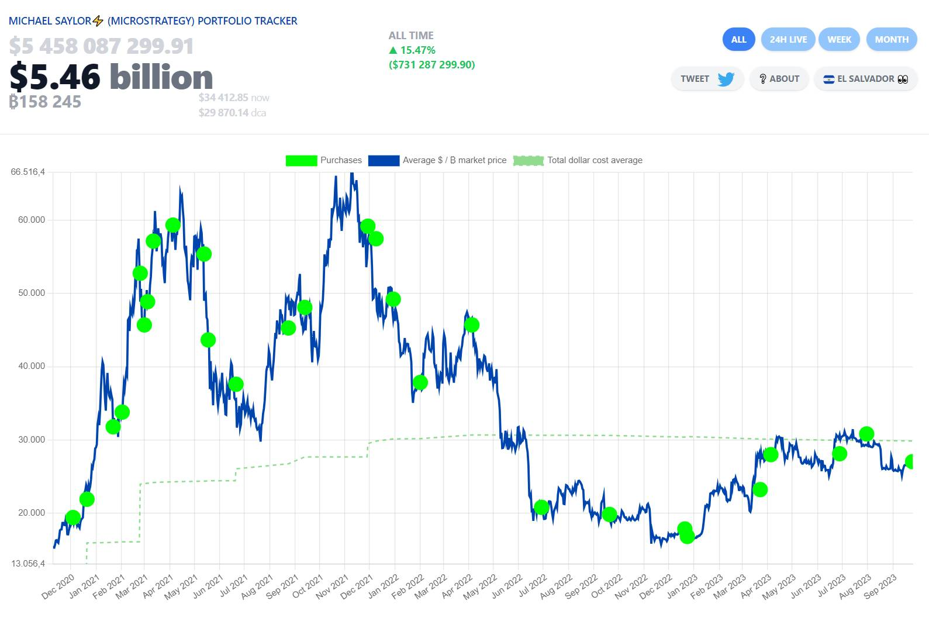Click the Michael Saylor Portfolio Tracker title
The width and height of the screenshot is (929, 618).
153,21
